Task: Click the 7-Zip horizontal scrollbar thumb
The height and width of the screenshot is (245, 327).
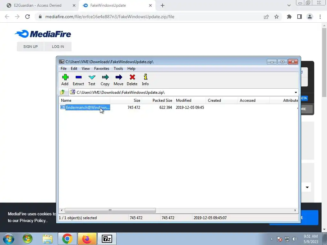Action: point(110,210)
